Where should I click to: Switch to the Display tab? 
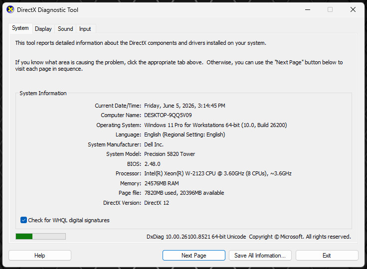pos(43,29)
